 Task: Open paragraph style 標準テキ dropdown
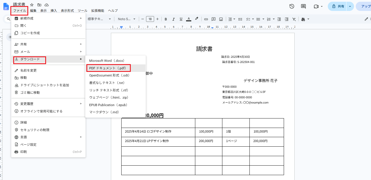point(99,19)
